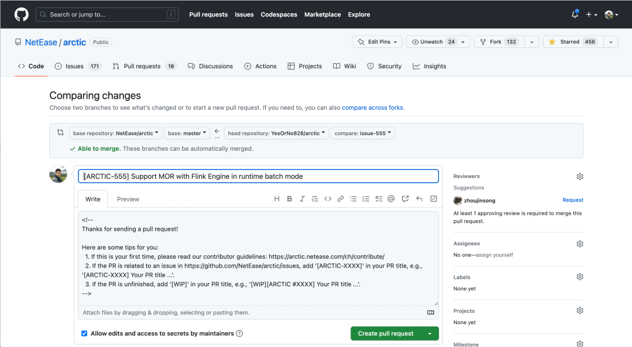
Task: Apply bold formatting in the editor toolbar
Action: coord(289,199)
